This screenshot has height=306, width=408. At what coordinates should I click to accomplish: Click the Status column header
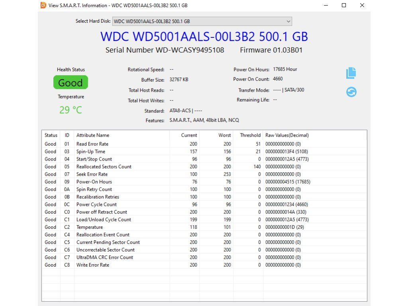pos(51,135)
